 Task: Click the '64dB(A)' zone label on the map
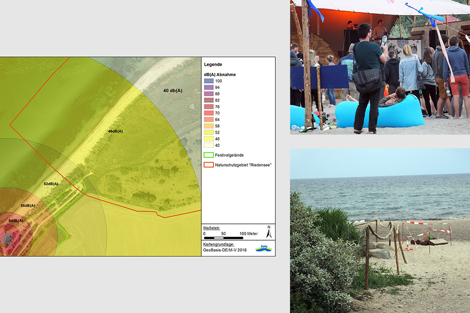[16, 221]
